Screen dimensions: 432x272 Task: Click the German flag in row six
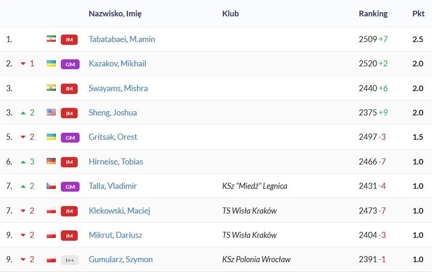(51, 161)
